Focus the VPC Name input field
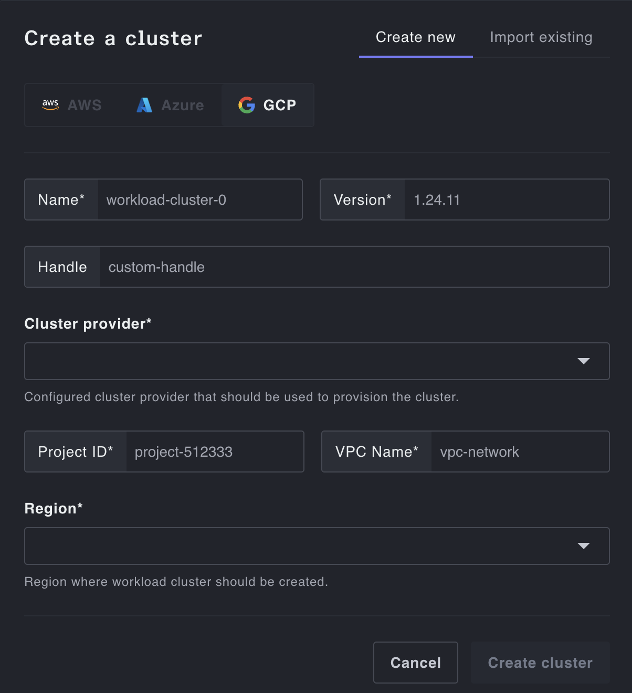Screen dimensions: 632x693 click(x=520, y=451)
